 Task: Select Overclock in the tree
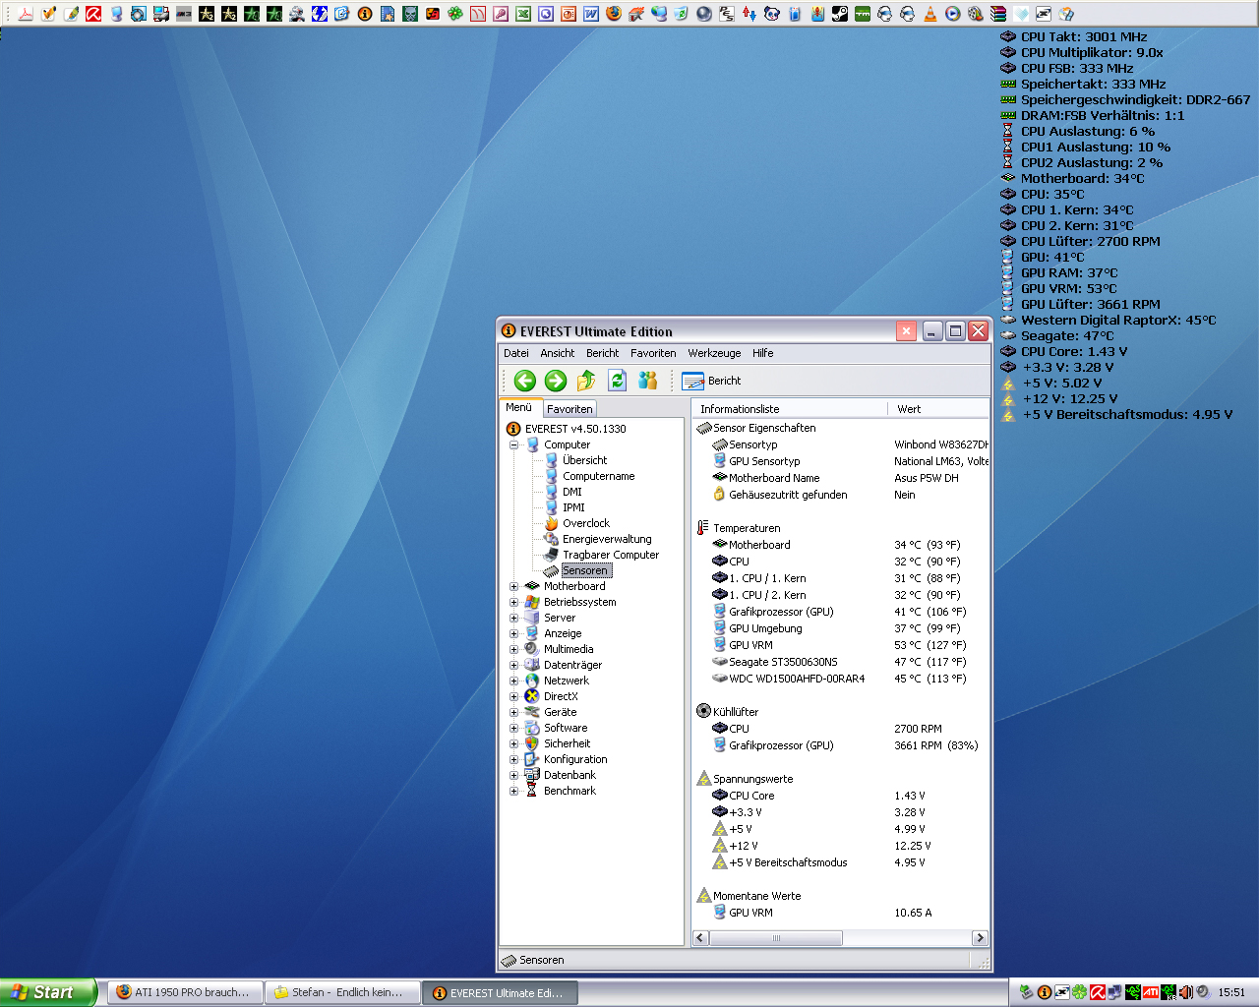point(586,523)
